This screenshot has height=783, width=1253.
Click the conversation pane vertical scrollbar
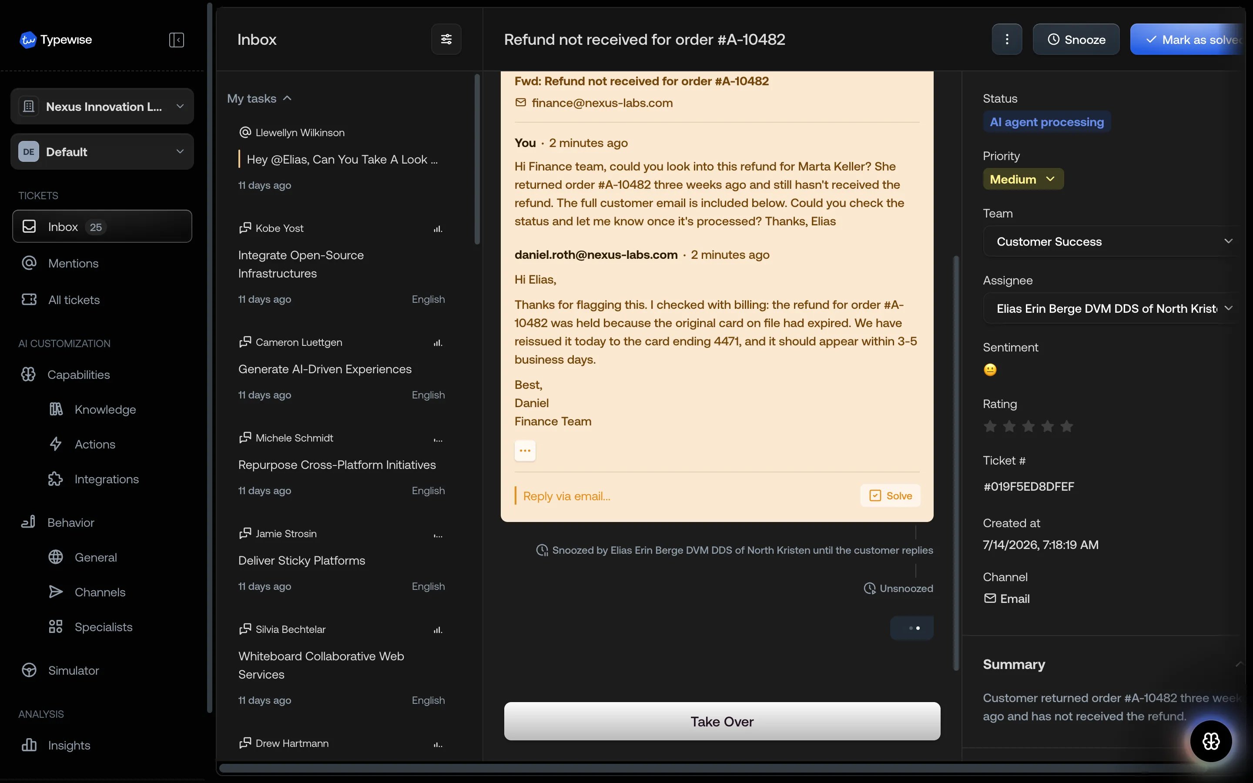(x=956, y=463)
